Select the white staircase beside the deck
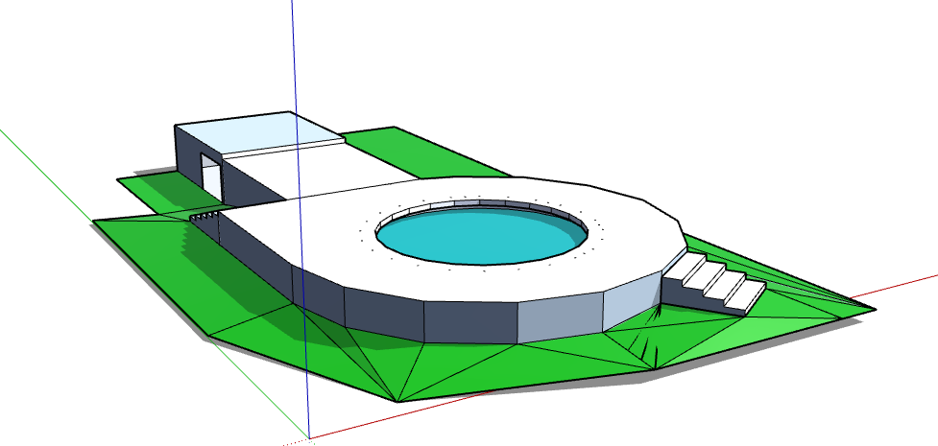This screenshot has width=938, height=446. [x=713, y=282]
